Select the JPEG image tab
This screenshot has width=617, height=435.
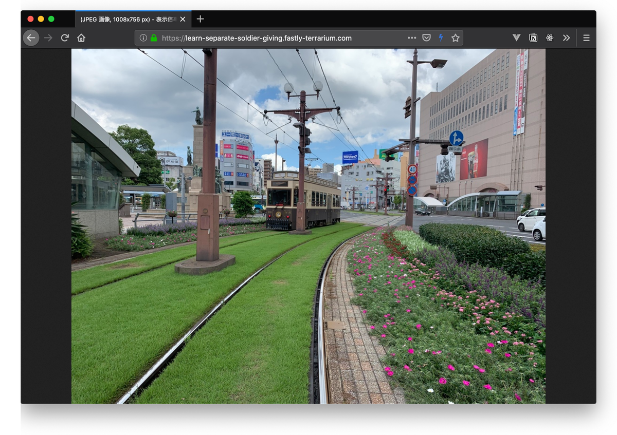[128, 20]
